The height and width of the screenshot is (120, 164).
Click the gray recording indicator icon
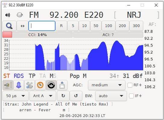click(20, 15)
